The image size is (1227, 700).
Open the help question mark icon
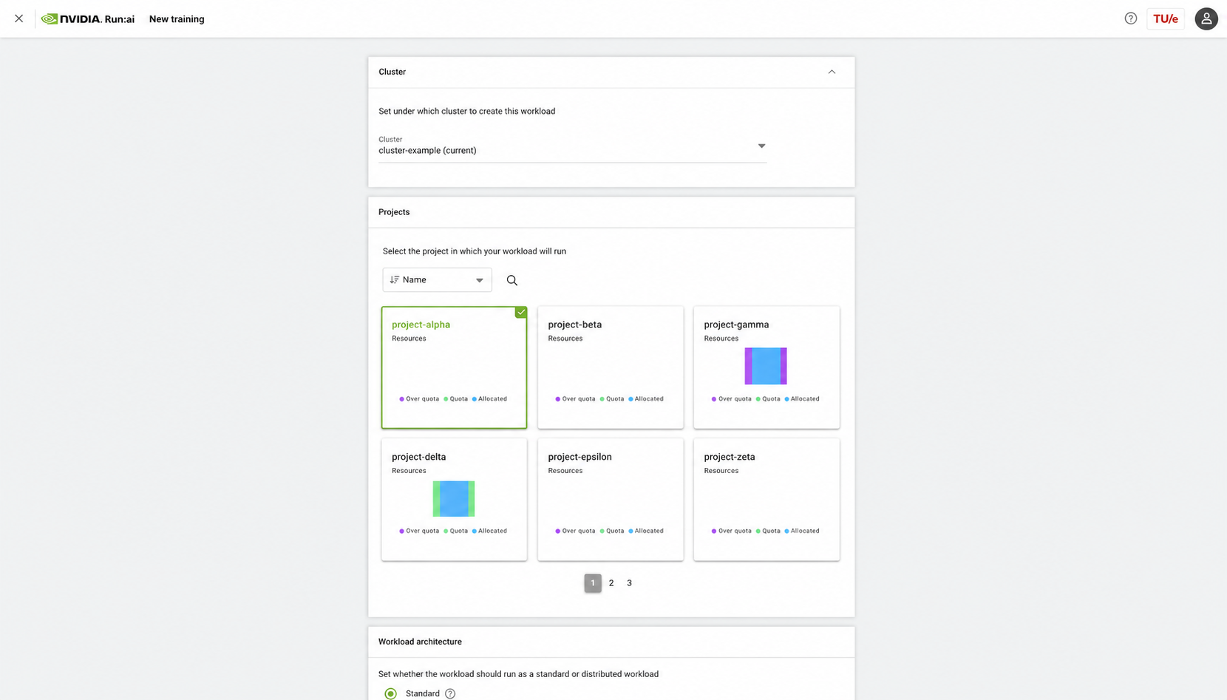pyautogui.click(x=1130, y=18)
